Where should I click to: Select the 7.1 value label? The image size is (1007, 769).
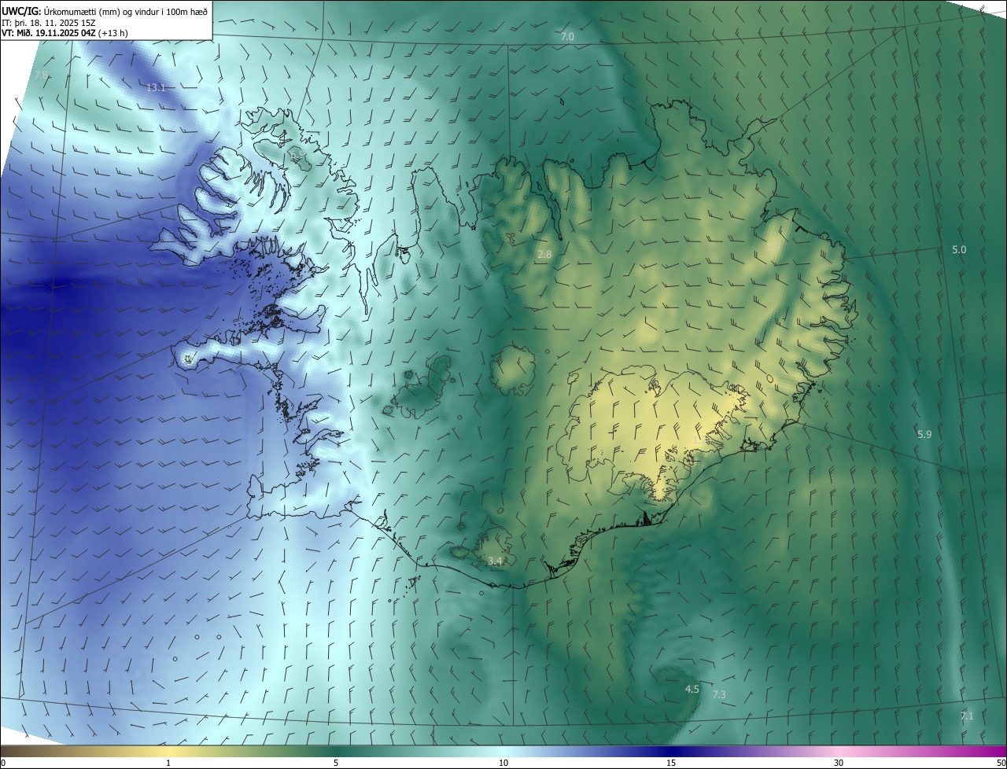click(967, 716)
